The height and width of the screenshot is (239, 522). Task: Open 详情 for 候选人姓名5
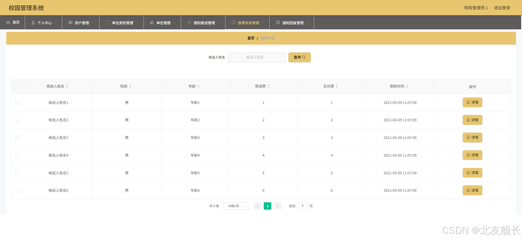[473, 173]
